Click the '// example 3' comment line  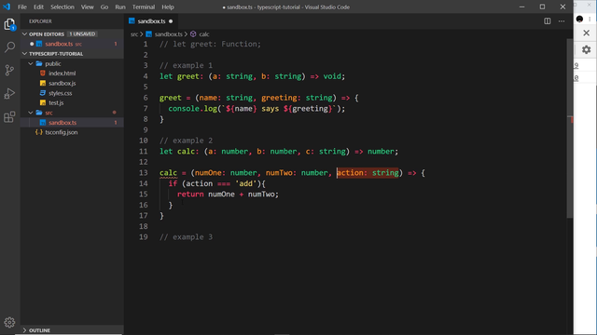186,237
